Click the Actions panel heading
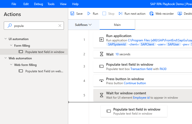 pyautogui.click(x=12, y=14)
